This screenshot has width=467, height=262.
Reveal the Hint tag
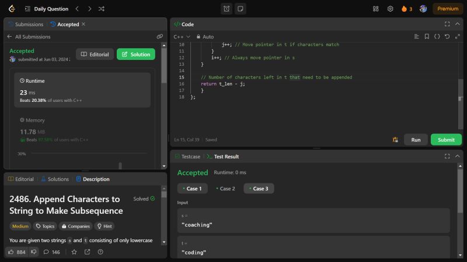pos(104,226)
